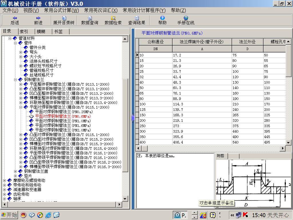Click the splitter arrow between the panels
Viewport: 293px width, 220px height.
pos(133,118)
